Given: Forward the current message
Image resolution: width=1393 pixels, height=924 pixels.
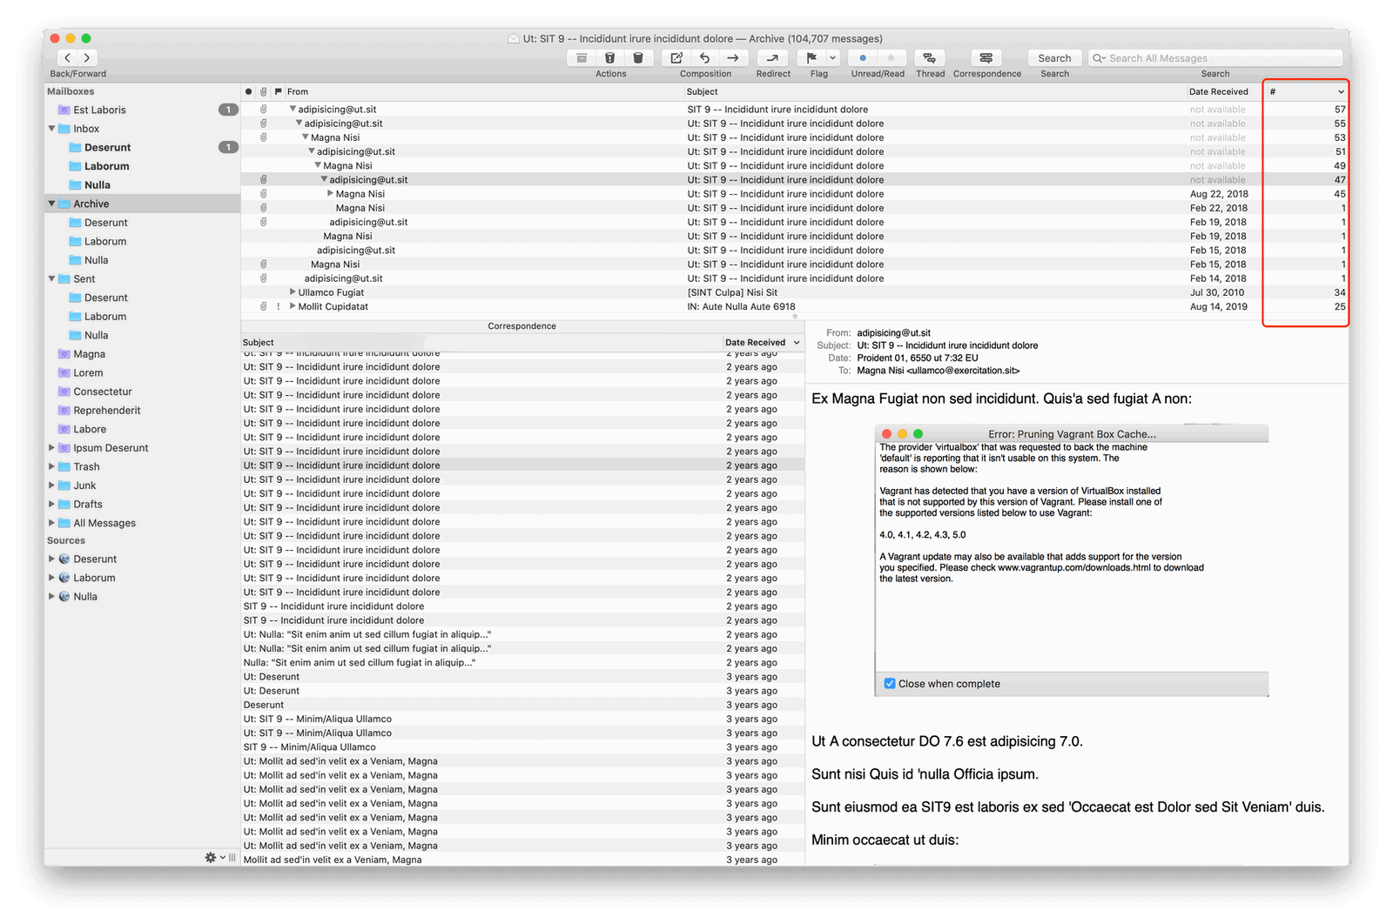Looking at the screenshot, I should [x=734, y=57].
